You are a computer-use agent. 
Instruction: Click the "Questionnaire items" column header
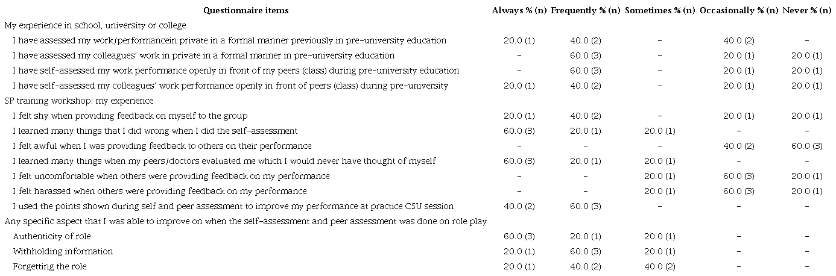pyautogui.click(x=245, y=10)
